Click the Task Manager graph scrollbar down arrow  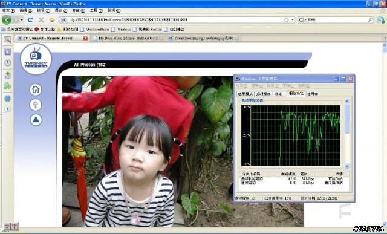[347, 166]
